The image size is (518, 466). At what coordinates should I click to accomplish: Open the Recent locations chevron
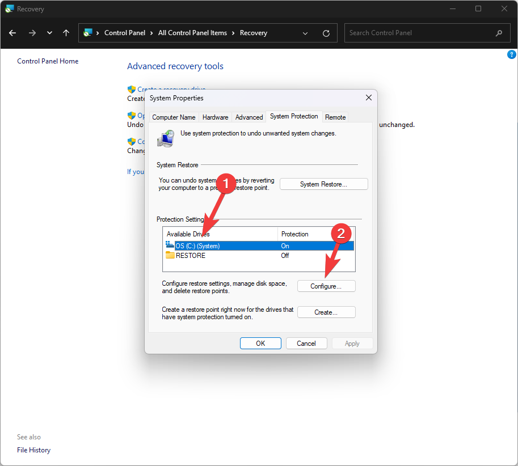tap(49, 33)
